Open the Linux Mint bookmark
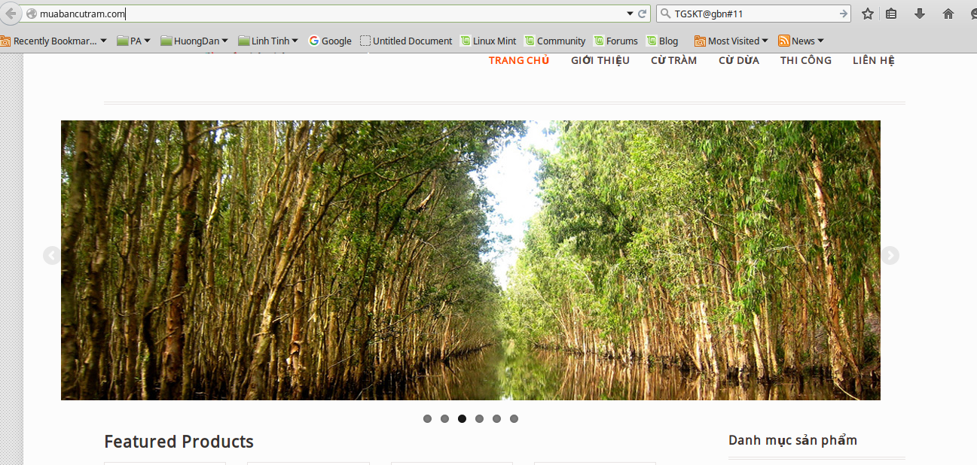 (488, 41)
